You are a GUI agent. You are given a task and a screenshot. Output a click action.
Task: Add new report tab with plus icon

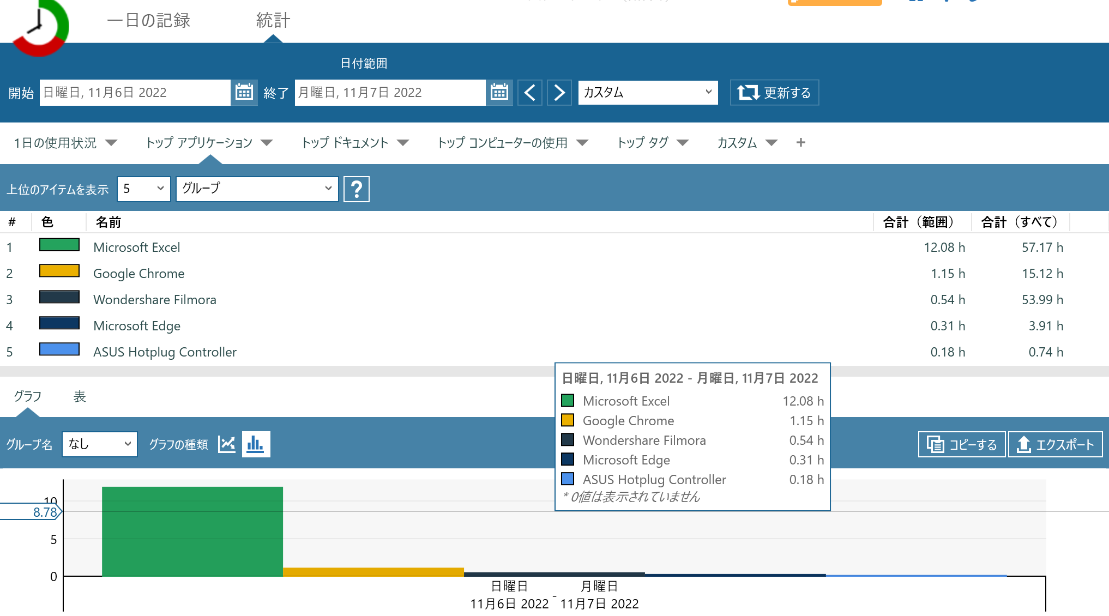[800, 143]
